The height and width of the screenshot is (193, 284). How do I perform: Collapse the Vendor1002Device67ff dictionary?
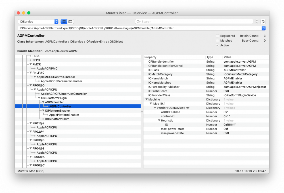click(x=155, y=108)
